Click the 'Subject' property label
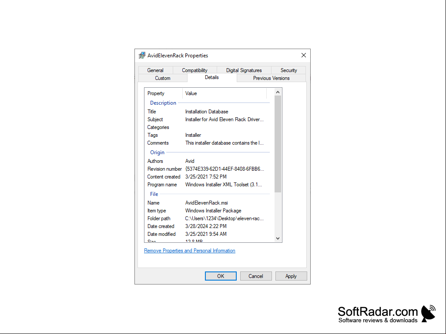Screen dimensions: 446x334 point(155,119)
